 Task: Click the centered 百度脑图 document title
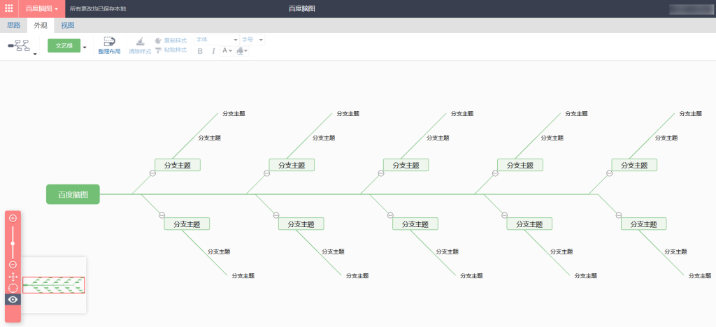pyautogui.click(x=302, y=8)
